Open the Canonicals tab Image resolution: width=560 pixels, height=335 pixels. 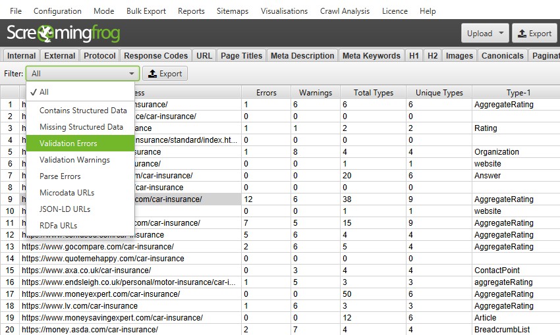pyautogui.click(x=503, y=56)
